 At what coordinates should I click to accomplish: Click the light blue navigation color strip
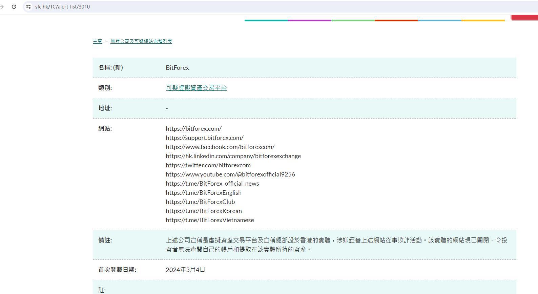[x=439, y=20]
